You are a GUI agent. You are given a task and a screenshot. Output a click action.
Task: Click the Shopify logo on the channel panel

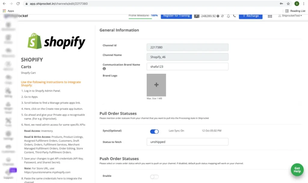click(x=56, y=42)
